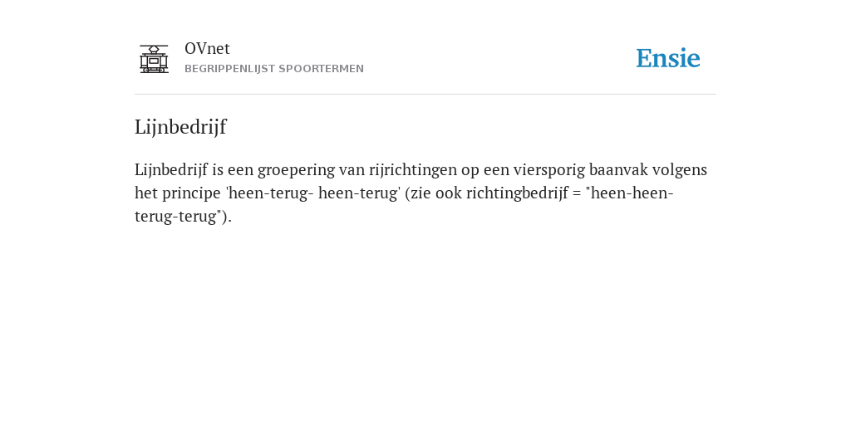Open the Ensie logo link
Viewport: 851px width, 425px height.
[668, 59]
